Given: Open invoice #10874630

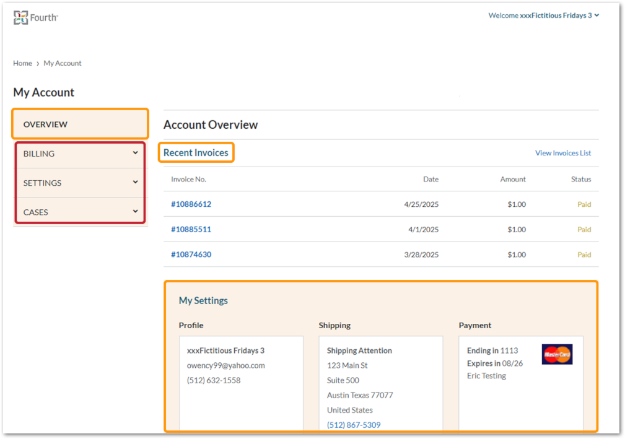Looking at the screenshot, I should pyautogui.click(x=191, y=254).
